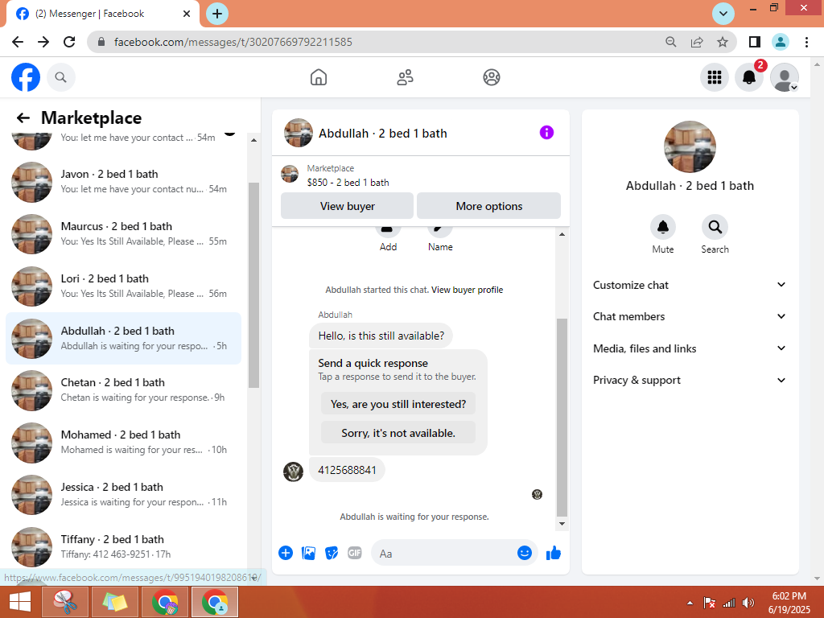Click the browser forward arrow

pyautogui.click(x=43, y=42)
